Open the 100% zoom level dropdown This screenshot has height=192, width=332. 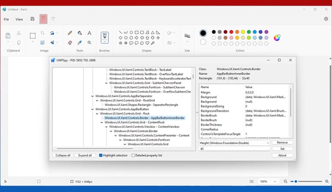click(268, 181)
